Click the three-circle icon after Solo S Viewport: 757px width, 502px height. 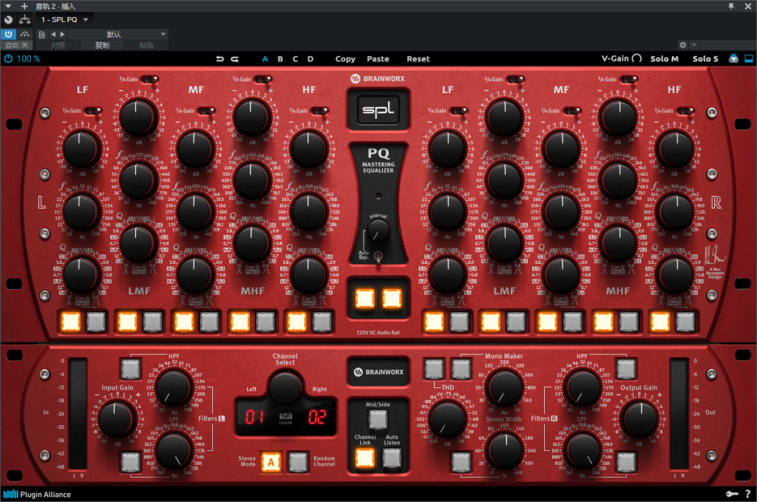733,58
